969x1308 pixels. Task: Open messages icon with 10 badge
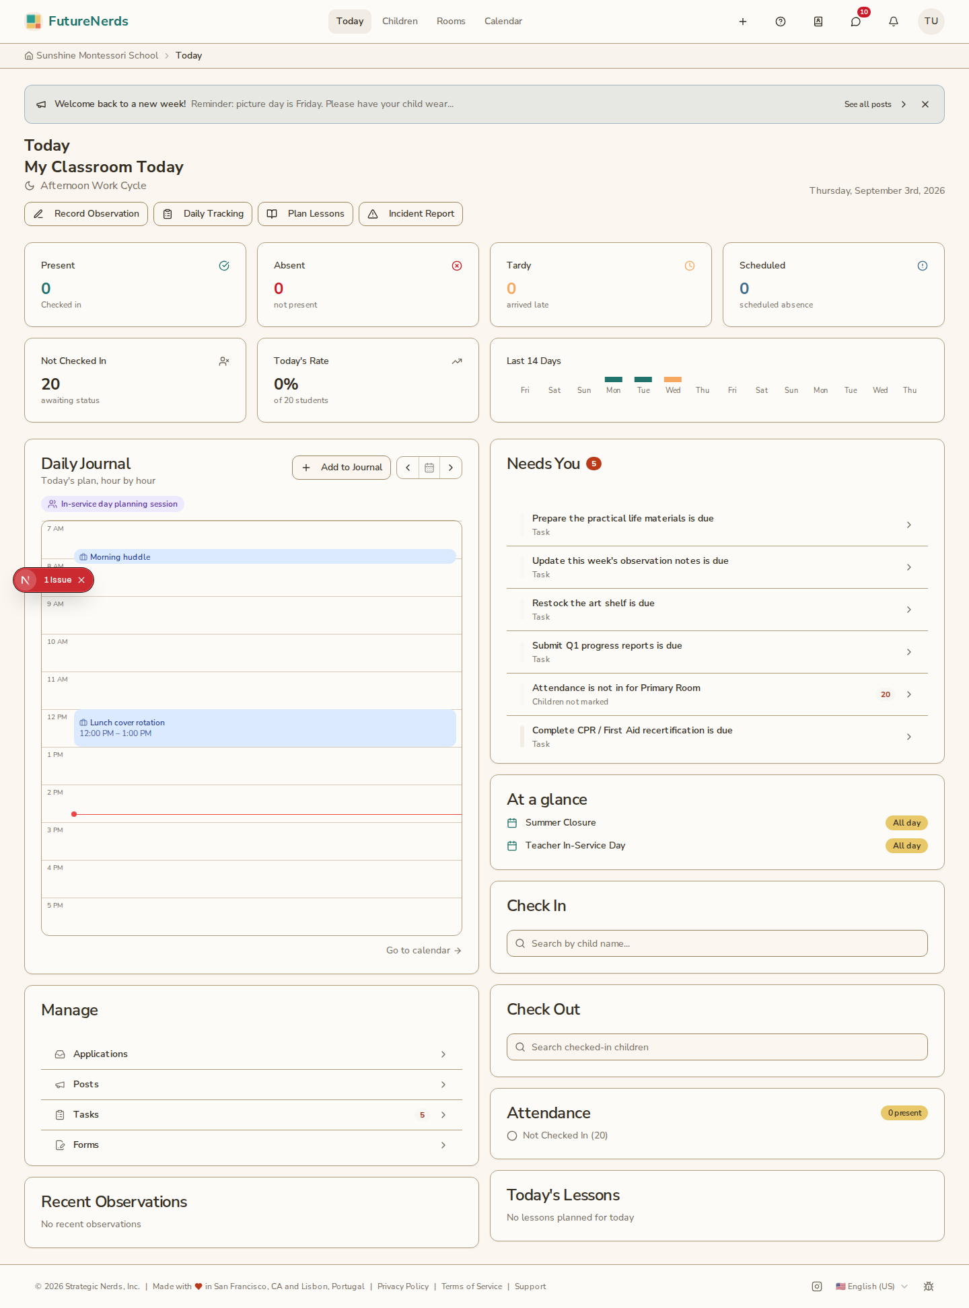[856, 22]
